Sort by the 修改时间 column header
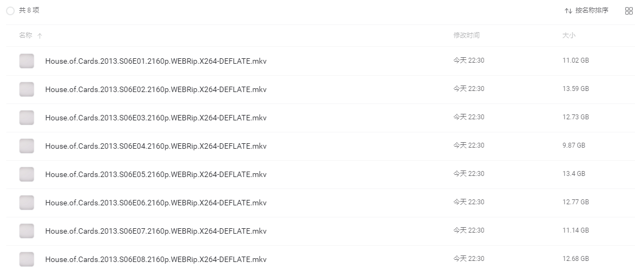635x274 pixels. tap(466, 35)
